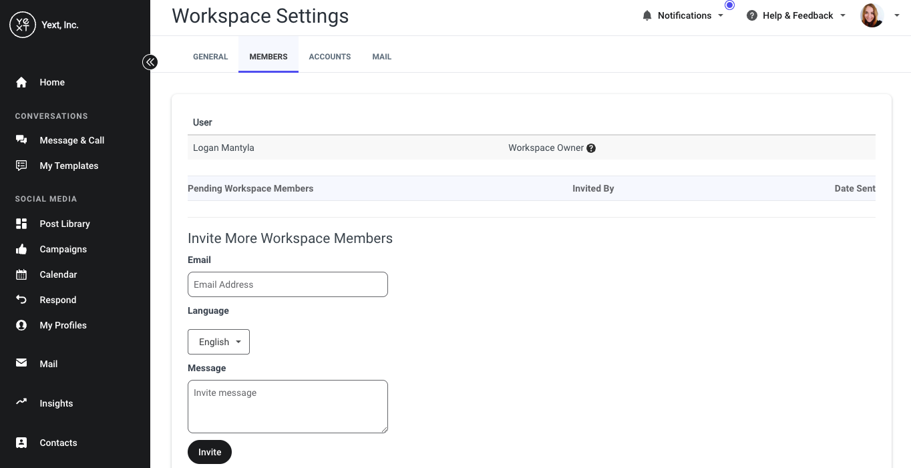The image size is (911, 468).
Task: Focus the Email Address input field
Action: [x=288, y=284]
